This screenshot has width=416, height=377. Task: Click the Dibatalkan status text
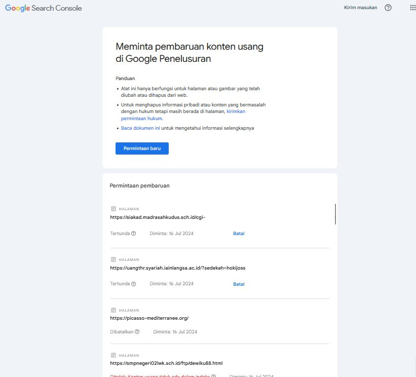coord(122,331)
